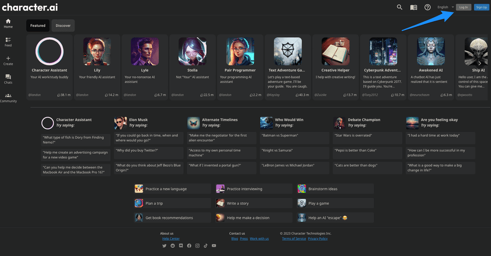Go to Home in the sidebar
Image resolution: width=491 pixels, height=256 pixels.
pyautogui.click(x=8, y=23)
